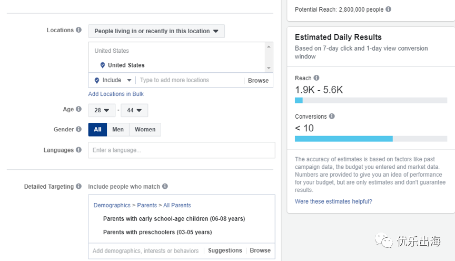Click info icon after Include people who match

tap(165, 186)
